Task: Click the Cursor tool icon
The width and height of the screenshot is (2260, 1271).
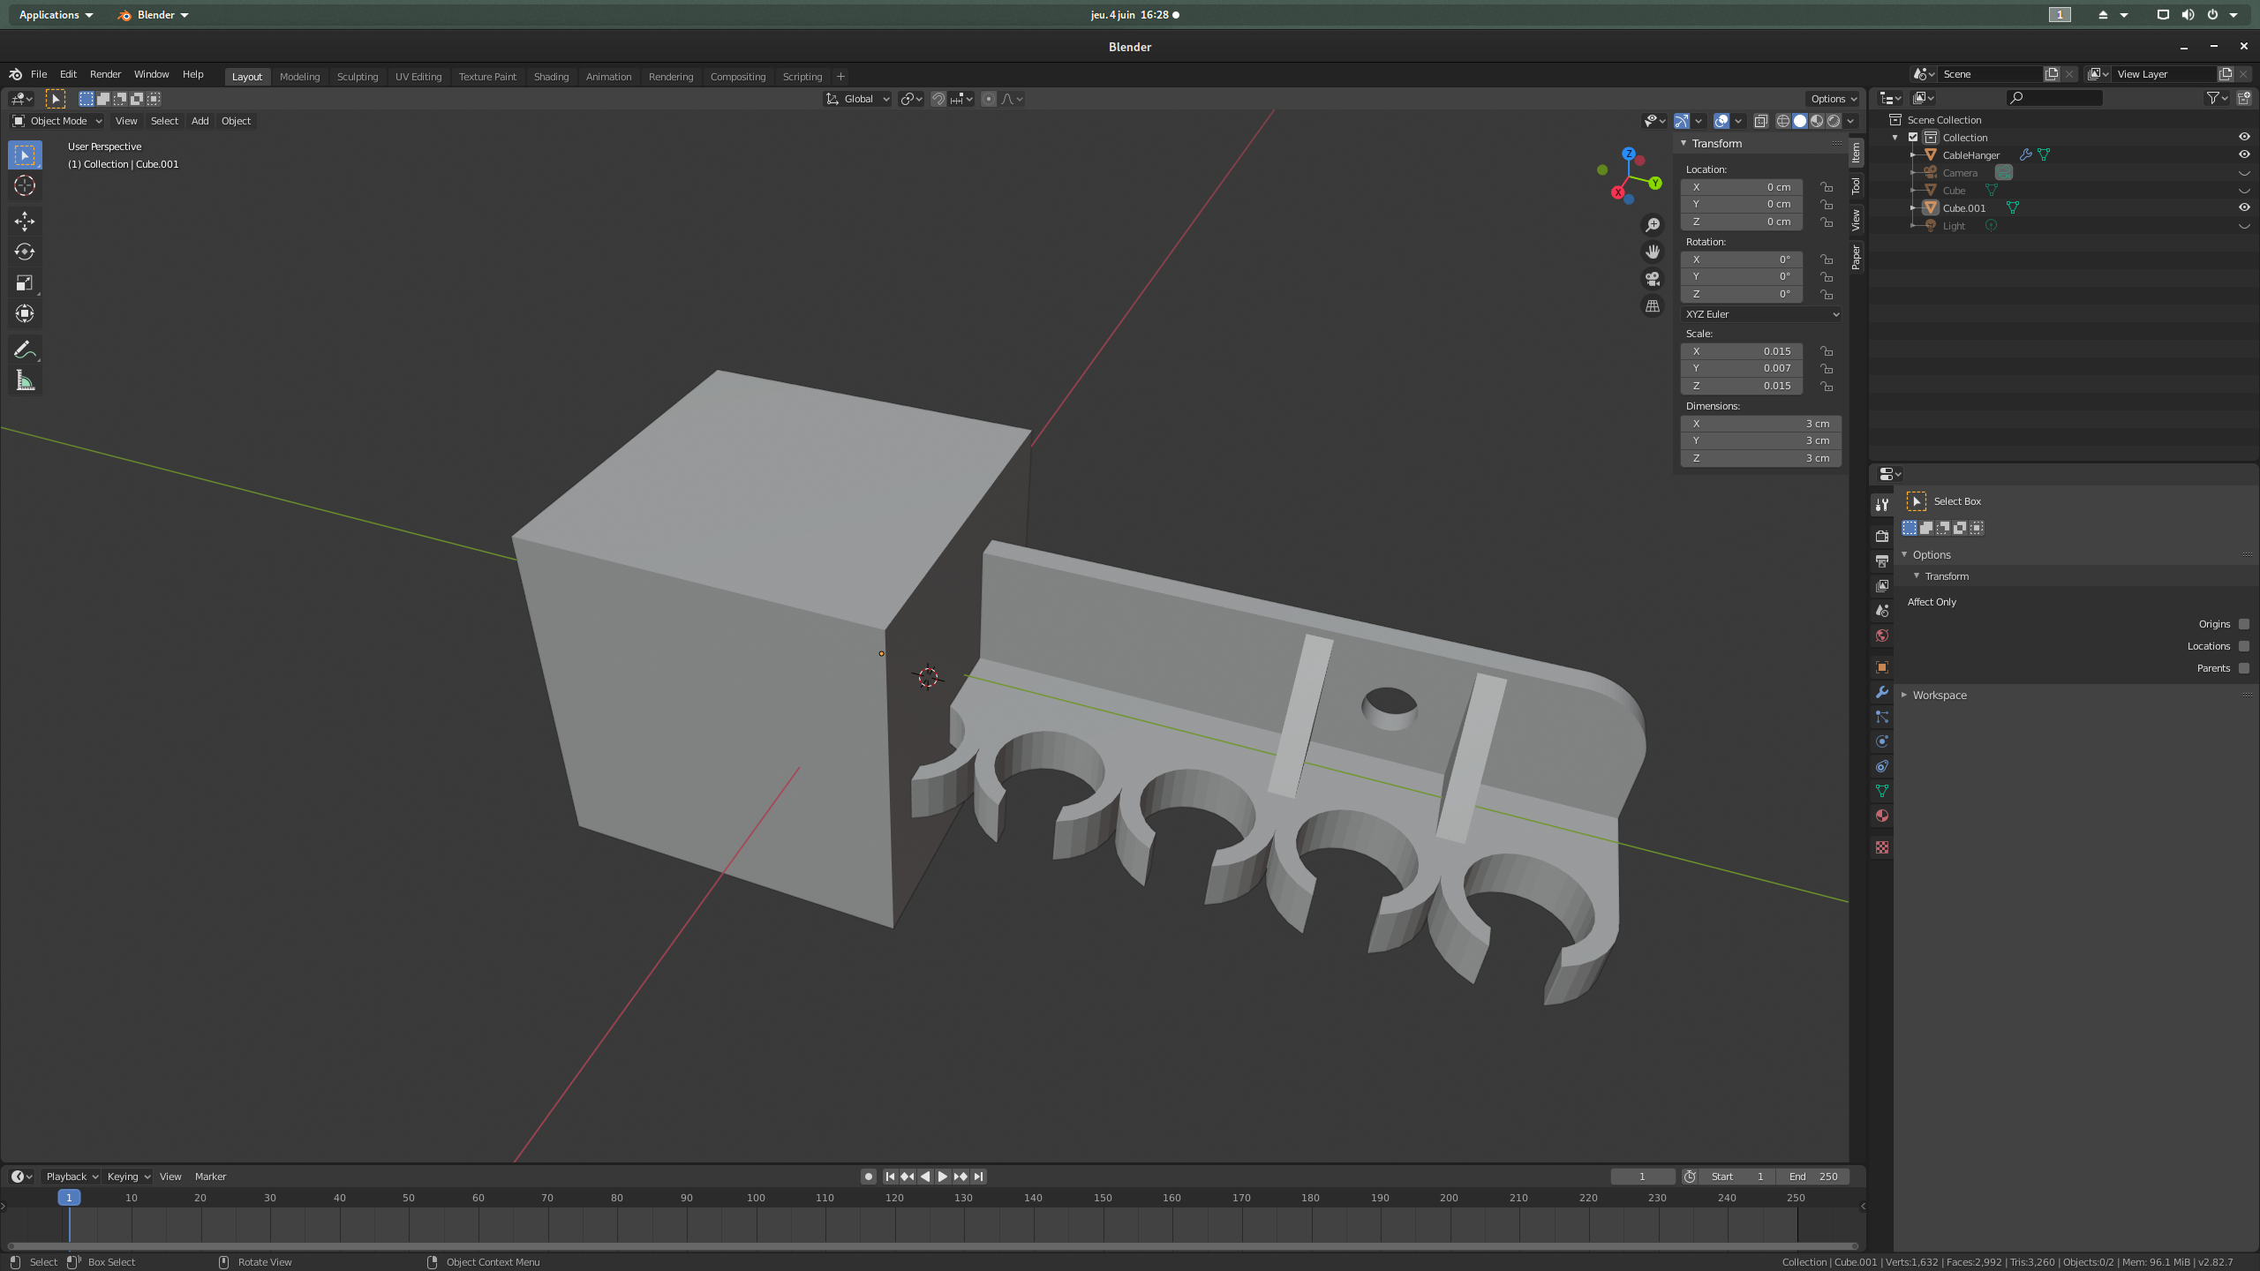Action: 25,185
